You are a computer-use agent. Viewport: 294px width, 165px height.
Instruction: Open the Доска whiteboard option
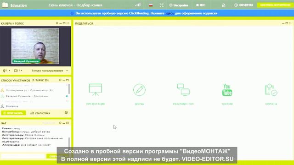click(x=139, y=94)
